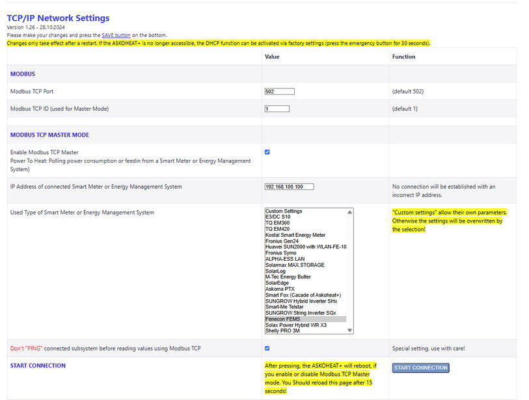Click the Smart Meter IP address field
529x400 pixels.
click(289, 187)
